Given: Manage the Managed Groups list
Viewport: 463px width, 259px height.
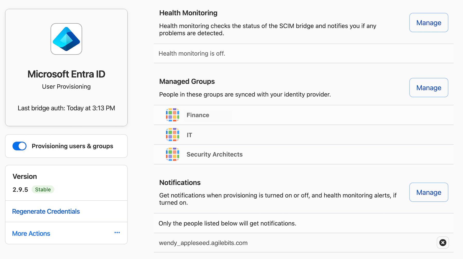Looking at the screenshot, I should coord(429,87).
